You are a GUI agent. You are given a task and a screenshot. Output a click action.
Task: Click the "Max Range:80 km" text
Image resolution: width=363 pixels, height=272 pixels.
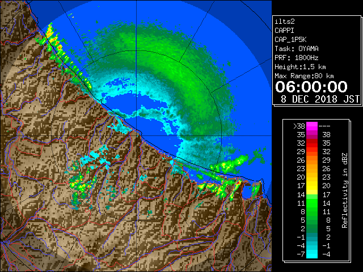pyautogui.click(x=304, y=76)
